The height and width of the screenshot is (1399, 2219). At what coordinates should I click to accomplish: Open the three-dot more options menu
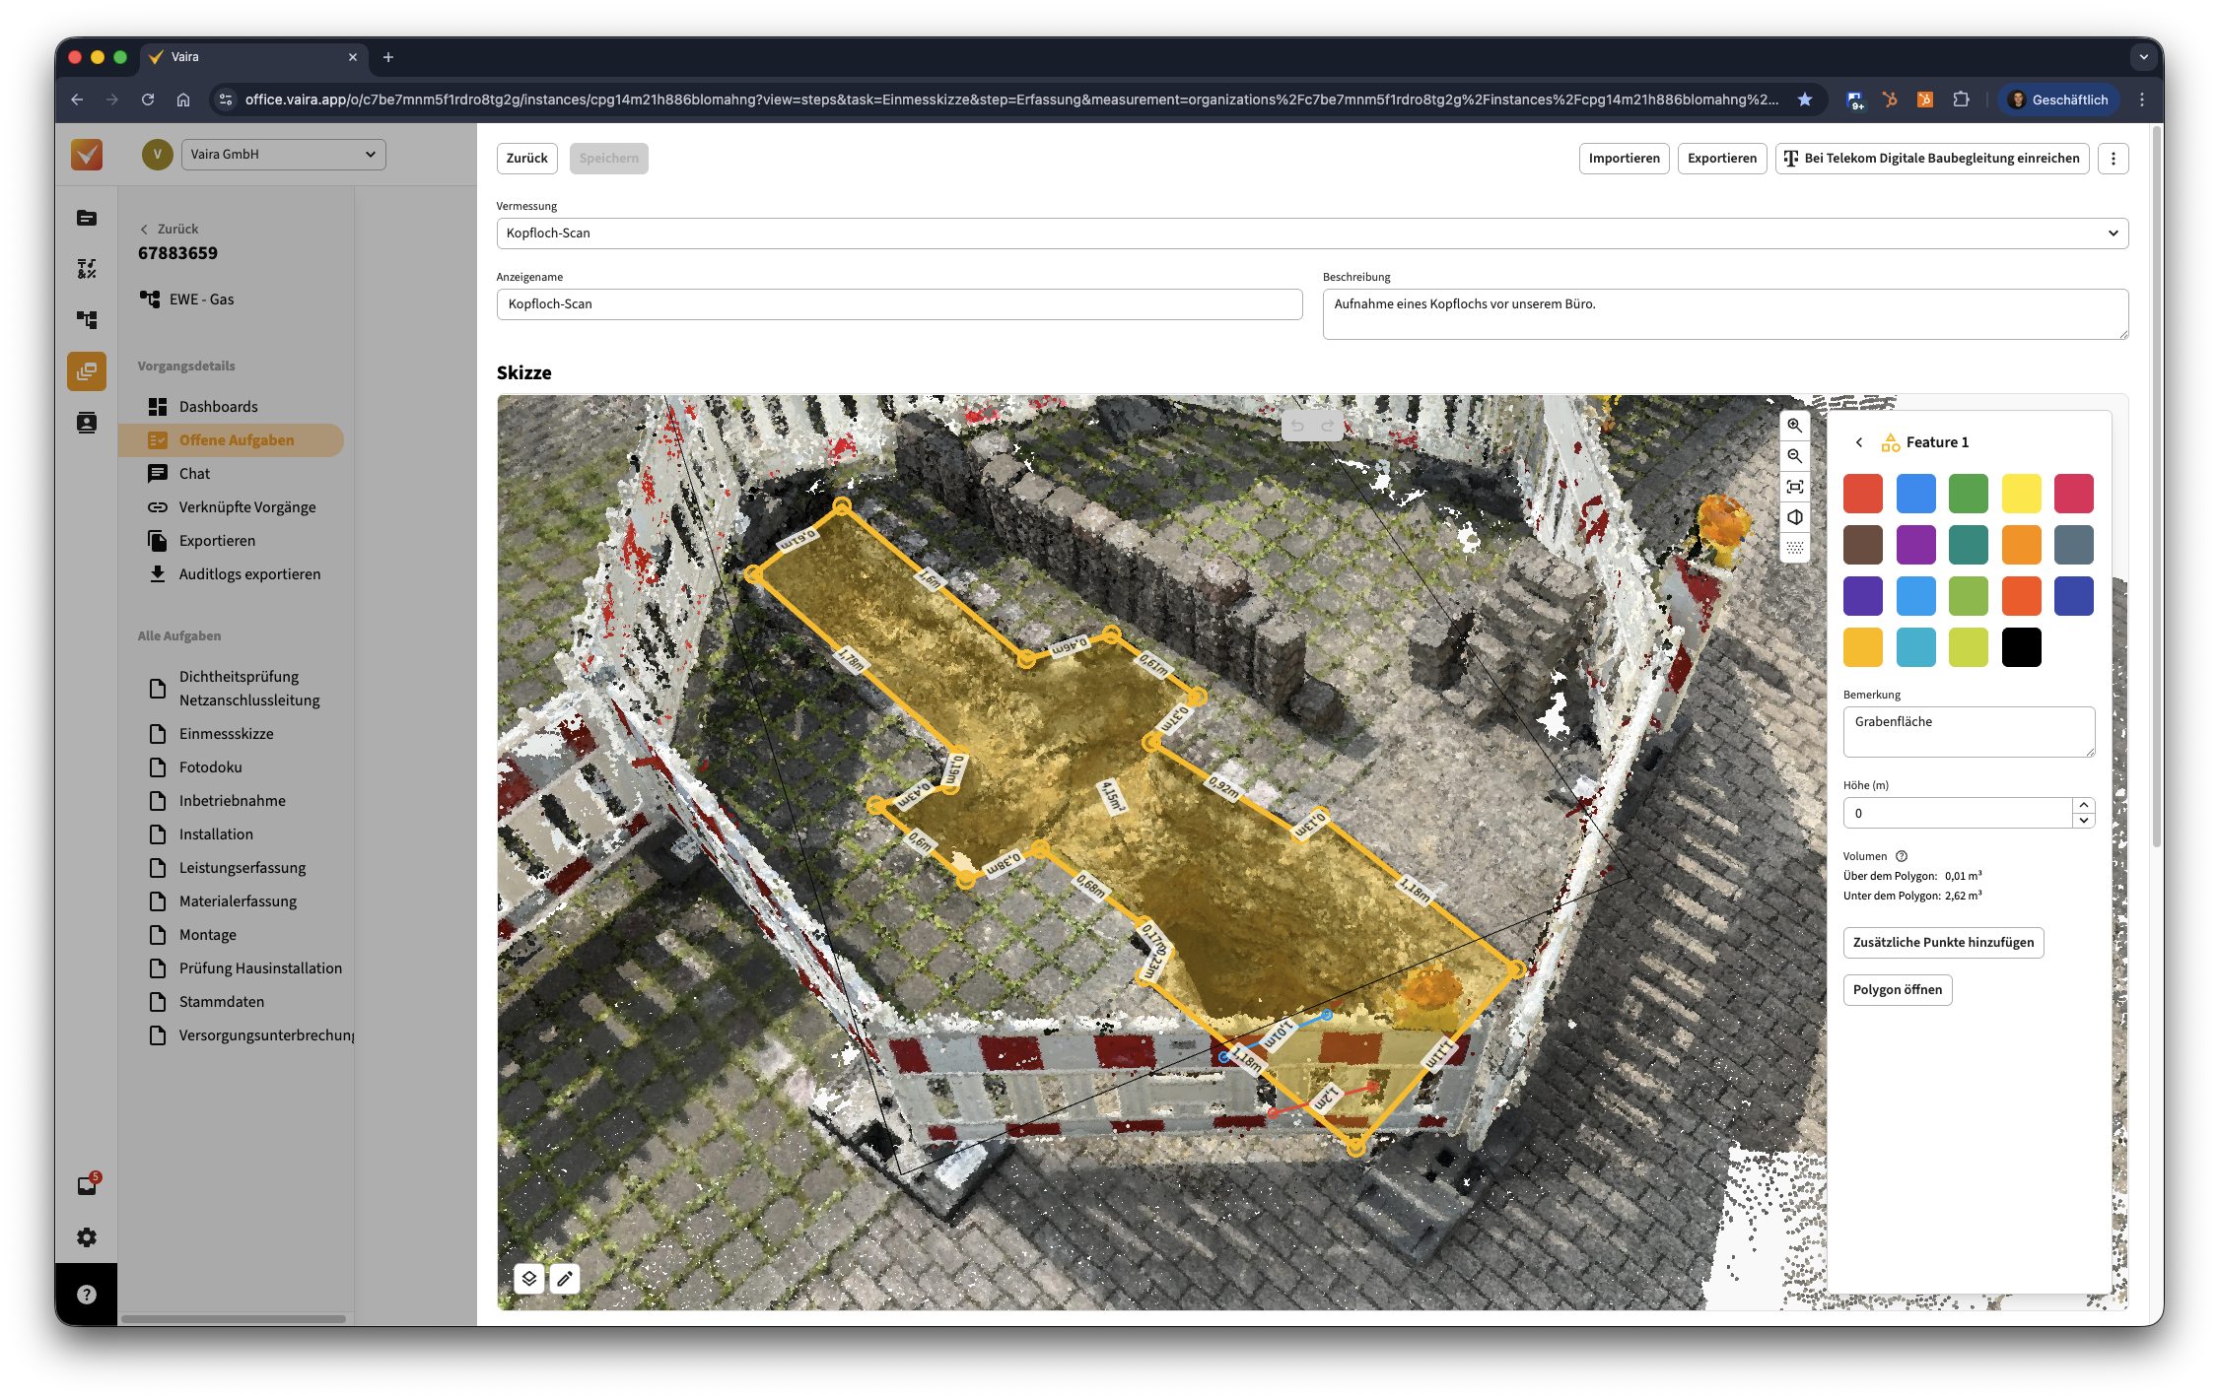point(2113,159)
